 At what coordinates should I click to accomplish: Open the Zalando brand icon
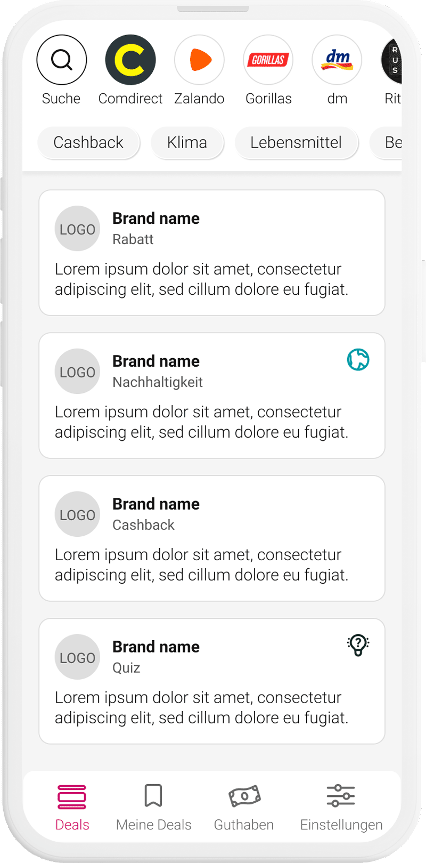[x=199, y=60]
